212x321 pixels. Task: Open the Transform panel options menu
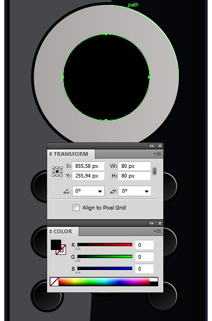157,154
